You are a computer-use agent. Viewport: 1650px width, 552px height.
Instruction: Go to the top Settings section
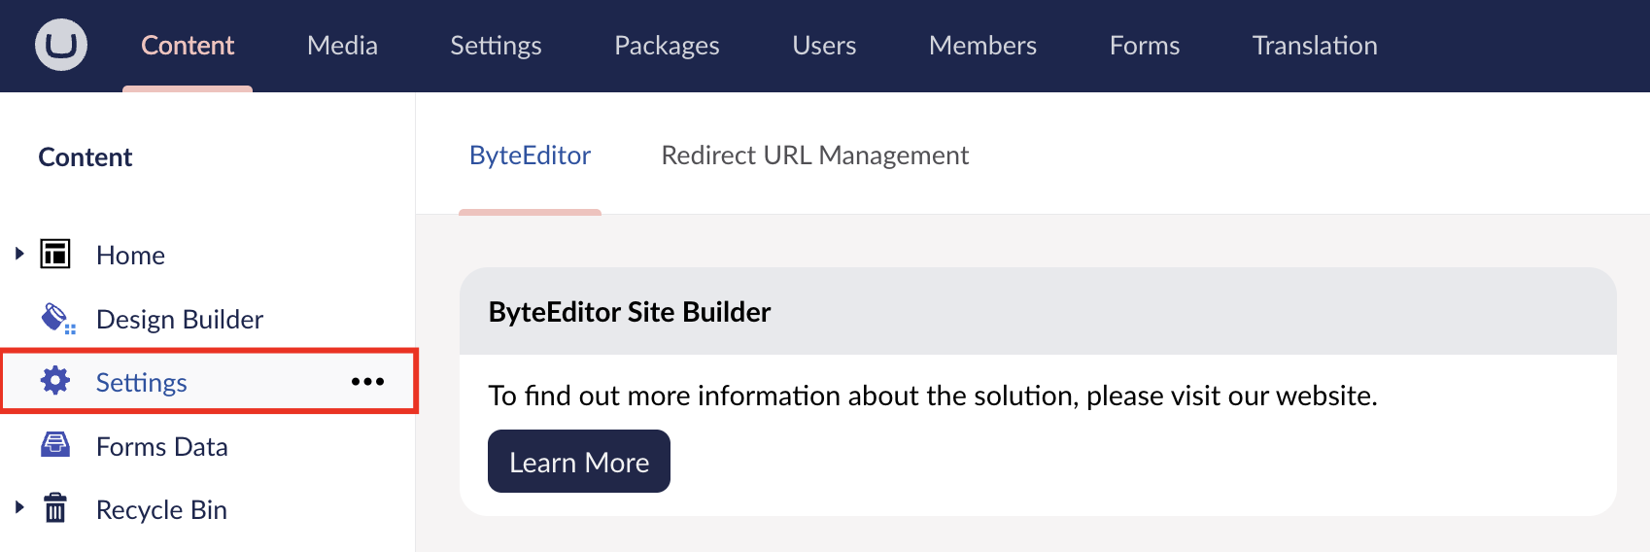pyautogui.click(x=496, y=46)
